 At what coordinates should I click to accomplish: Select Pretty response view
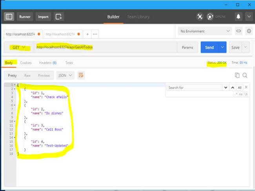pos(12,75)
